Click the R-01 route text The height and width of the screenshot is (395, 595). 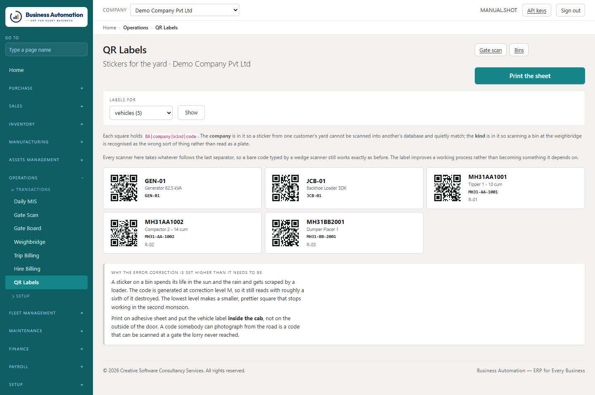pyautogui.click(x=473, y=200)
